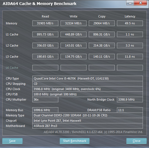This screenshot has height=148, width=149.
Task: Click the AIDA64 v4.70.3200 version text
Action: pos(93,132)
